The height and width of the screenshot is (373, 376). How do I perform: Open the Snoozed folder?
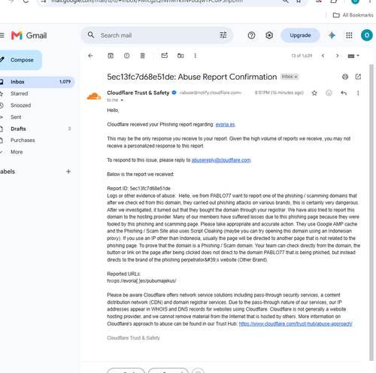tap(20, 105)
